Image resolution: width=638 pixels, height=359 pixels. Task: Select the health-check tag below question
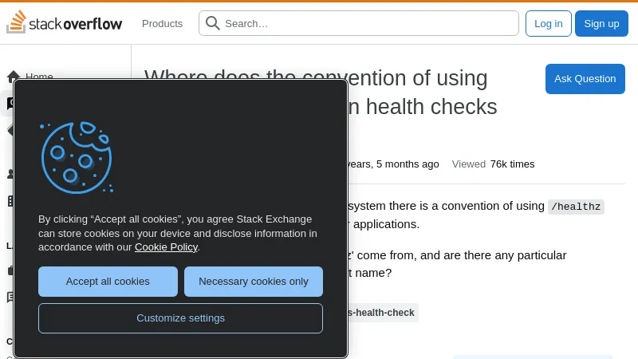pyautogui.click(x=383, y=313)
